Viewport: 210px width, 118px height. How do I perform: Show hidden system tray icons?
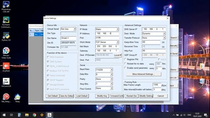tap(174, 115)
